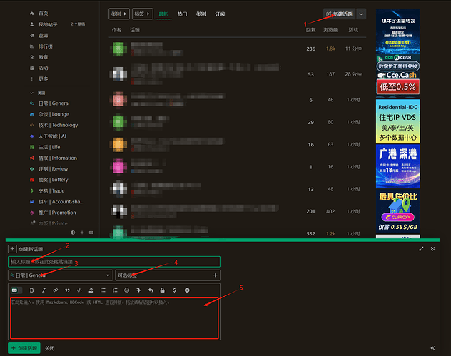Viewport: 451px width, 356px height.
Task: Open the 标签 filter dropdown
Action: click(143, 14)
